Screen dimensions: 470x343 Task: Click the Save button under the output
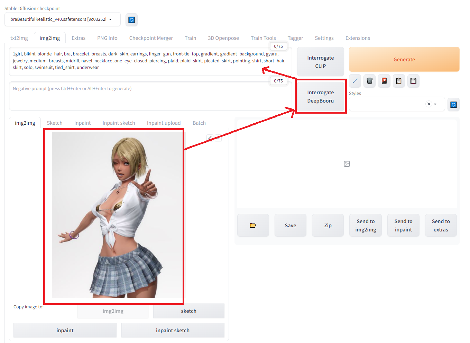(291, 226)
